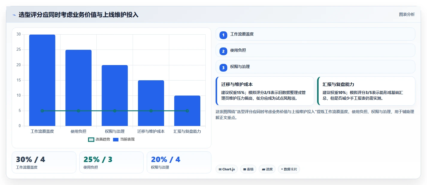Click x-axis label 使用负担
Image resolution: width=427 pixels, height=185 pixels.
tap(78, 131)
